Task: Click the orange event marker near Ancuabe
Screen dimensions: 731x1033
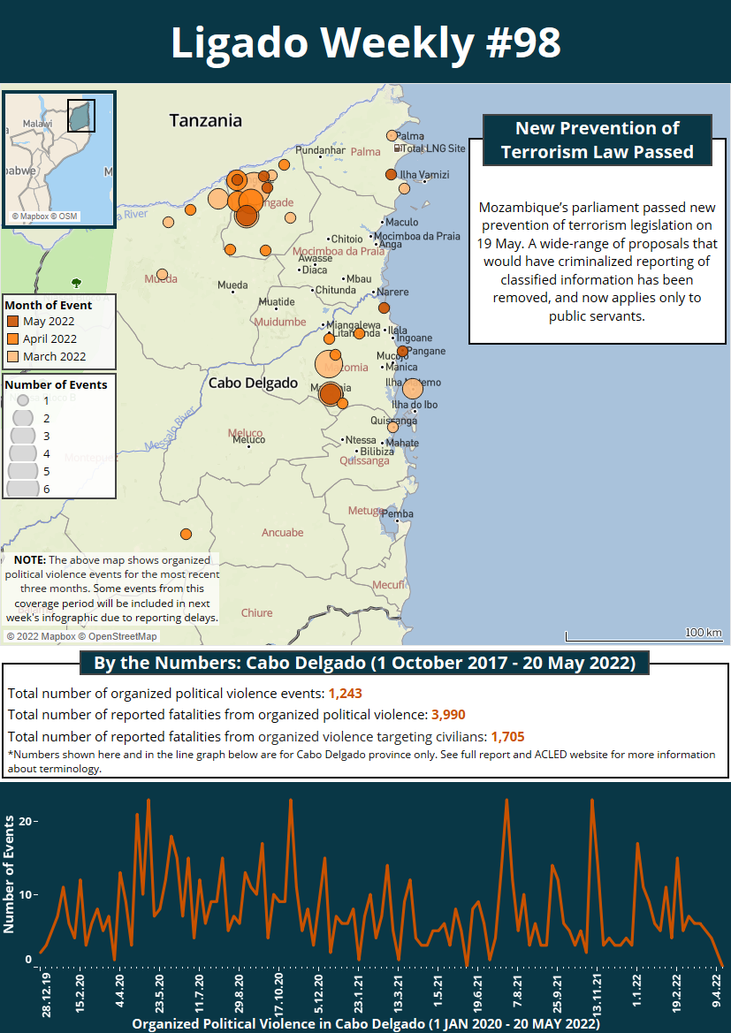Action: 186,534
